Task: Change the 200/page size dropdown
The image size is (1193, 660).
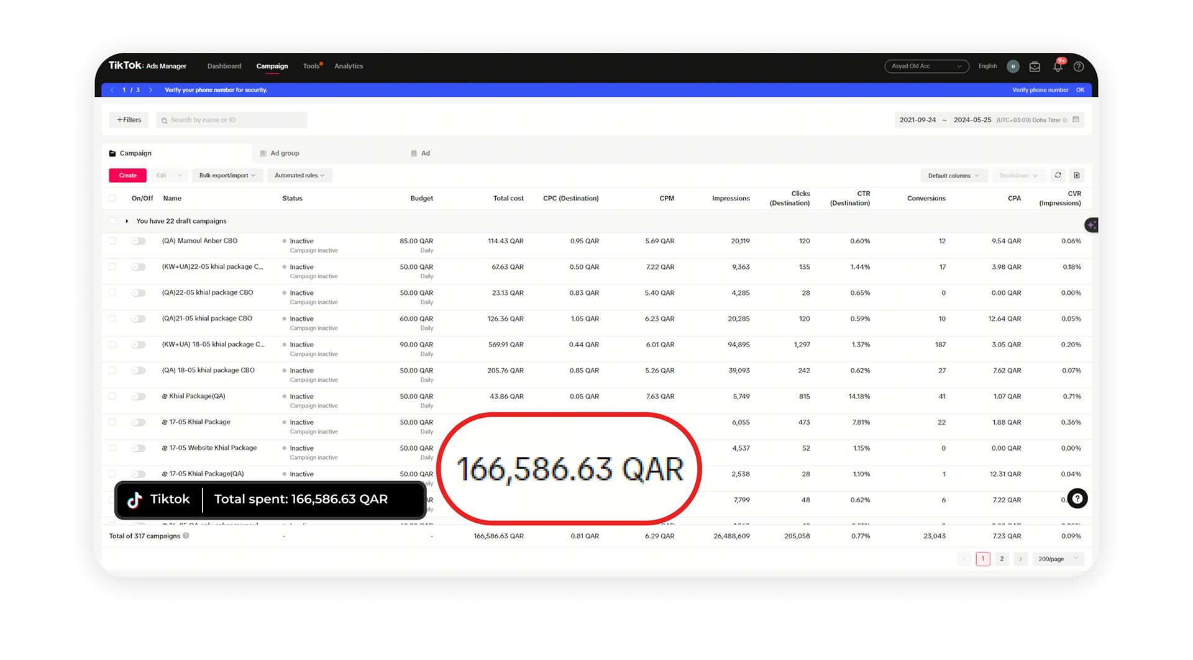Action: pos(1059,559)
